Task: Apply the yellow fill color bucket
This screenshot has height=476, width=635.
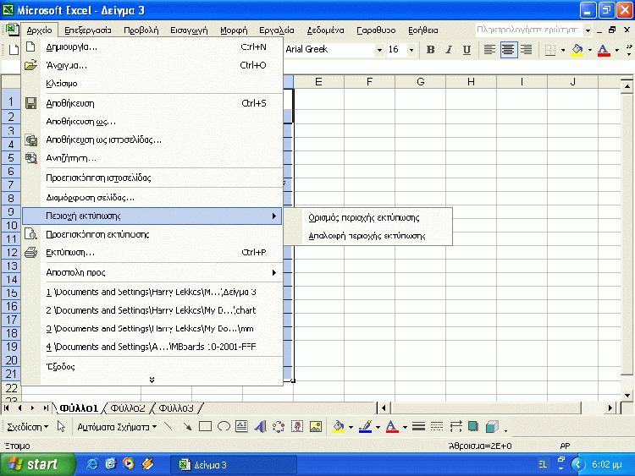Action: 577,50
